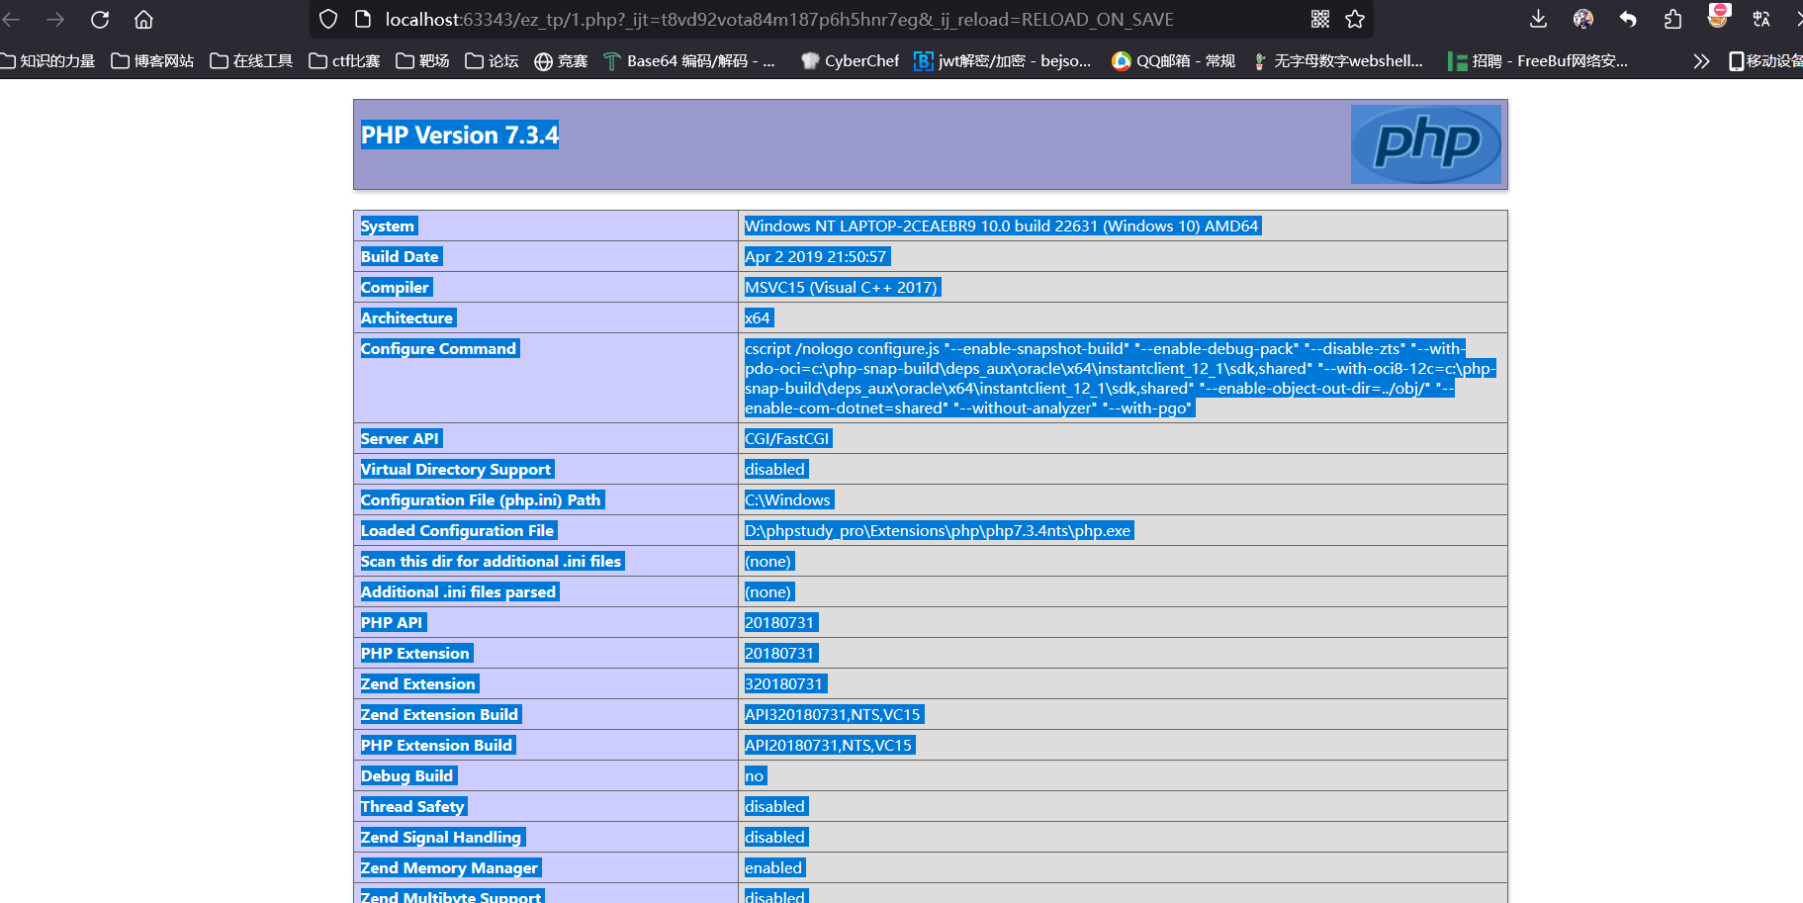Viewport: 1803px width, 903px height.
Task: Click the API20180731,NTS,VC15 value
Action: (x=829, y=746)
